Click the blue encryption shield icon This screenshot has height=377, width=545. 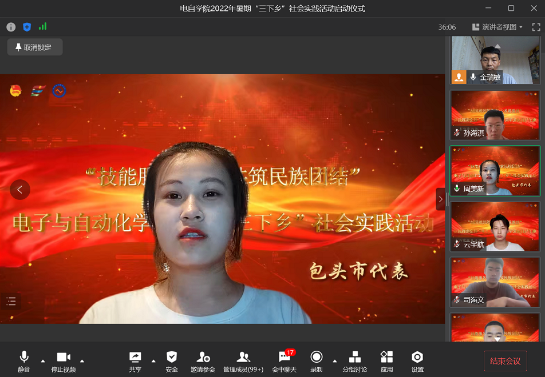pos(27,27)
